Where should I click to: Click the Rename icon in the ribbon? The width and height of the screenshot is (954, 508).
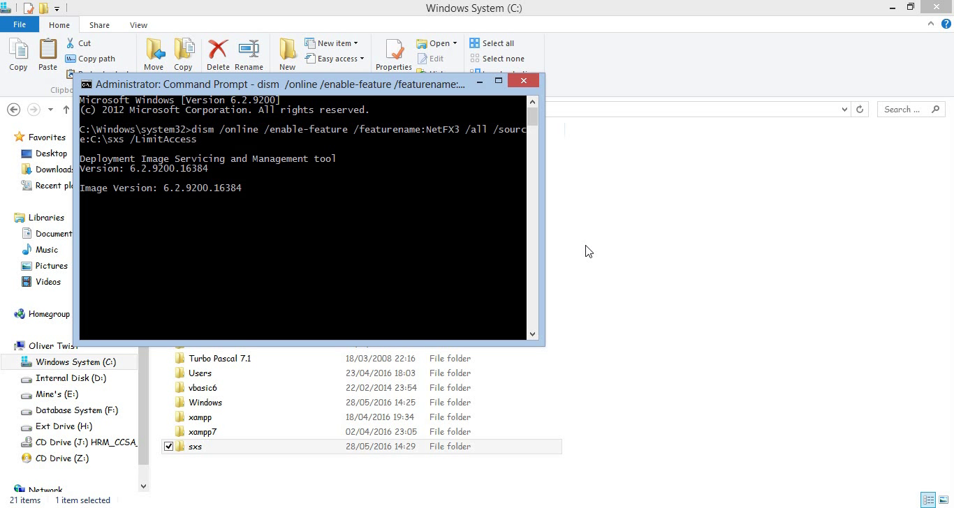point(249,50)
